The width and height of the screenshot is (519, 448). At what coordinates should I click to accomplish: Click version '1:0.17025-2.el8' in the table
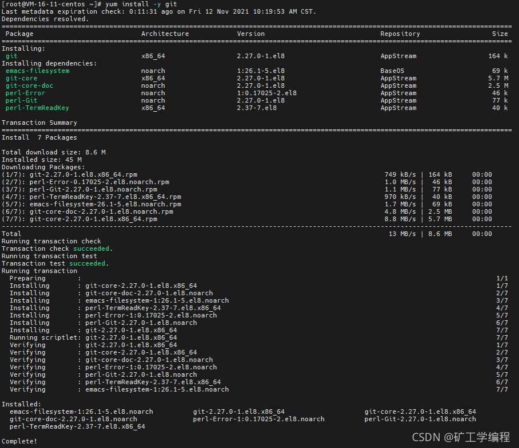[x=267, y=93]
